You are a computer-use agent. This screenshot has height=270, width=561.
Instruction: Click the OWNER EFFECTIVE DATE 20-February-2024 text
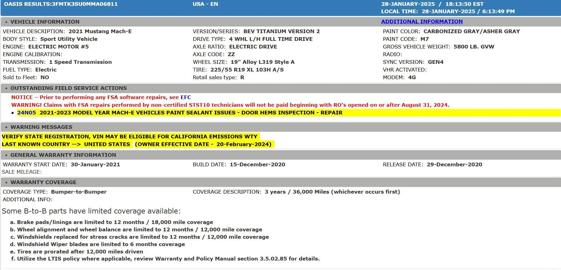click(x=203, y=144)
